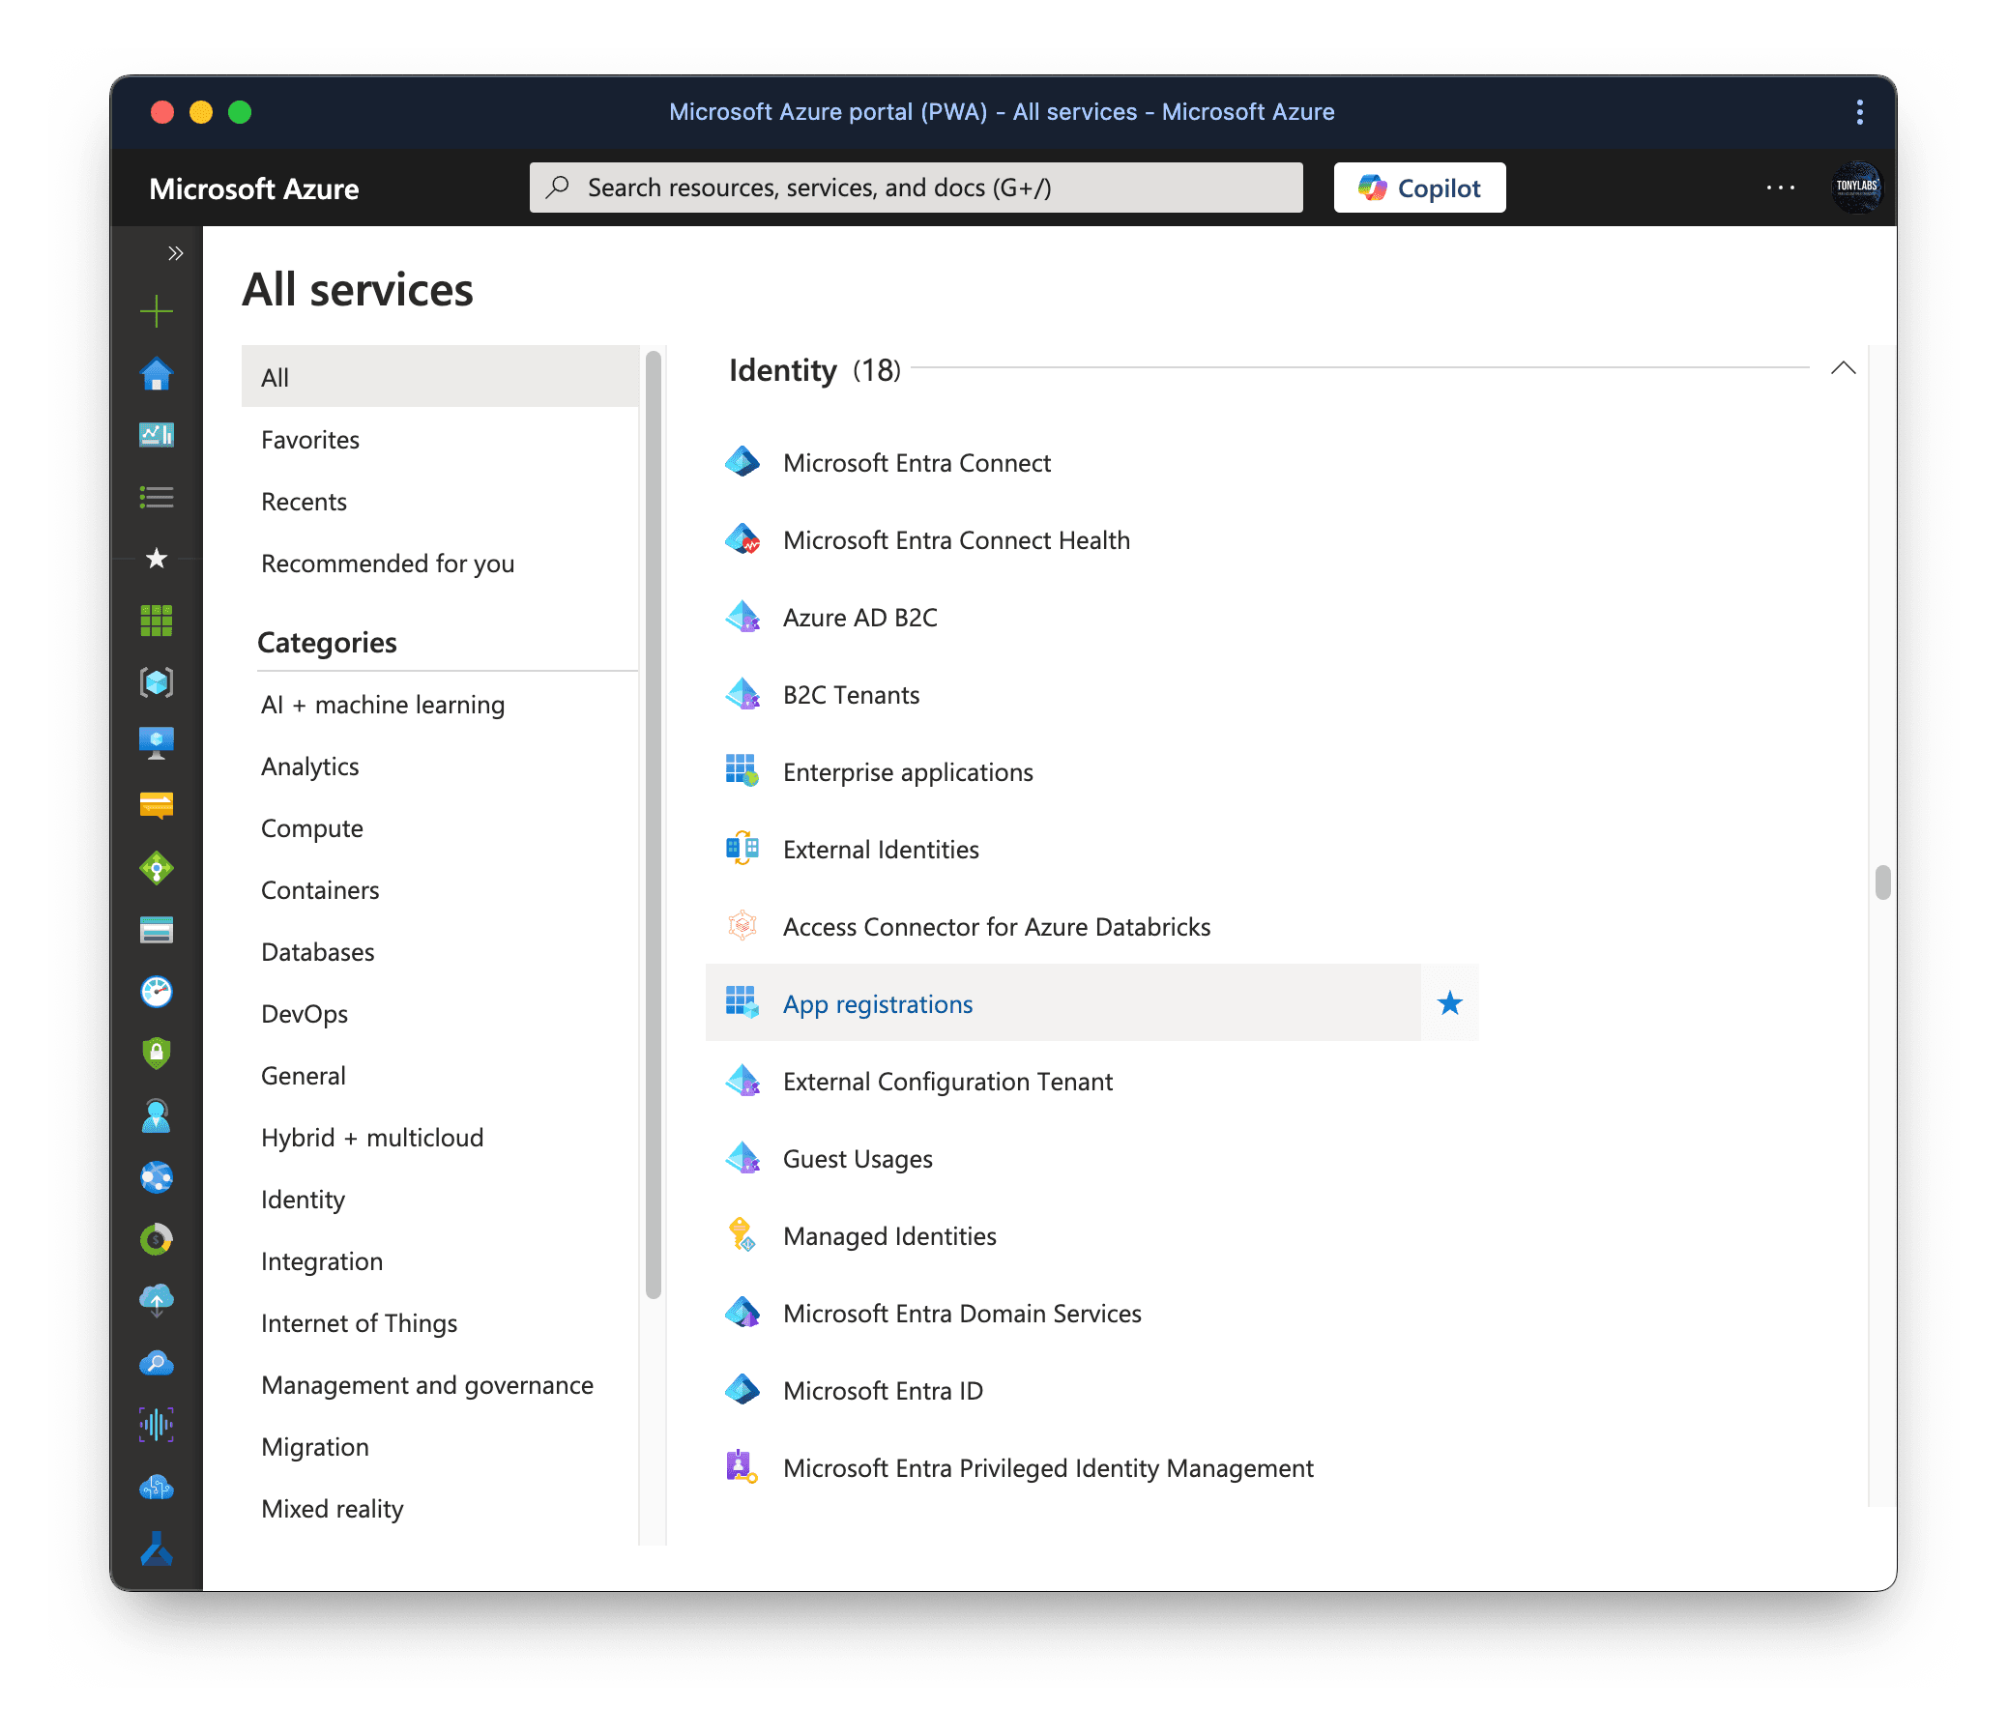Click the white Favorites star in the sidebar
Image resolution: width=2008 pixels, height=1736 pixels.
156,558
